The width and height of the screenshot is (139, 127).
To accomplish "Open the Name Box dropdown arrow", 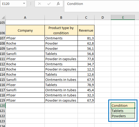I will click(24, 3).
